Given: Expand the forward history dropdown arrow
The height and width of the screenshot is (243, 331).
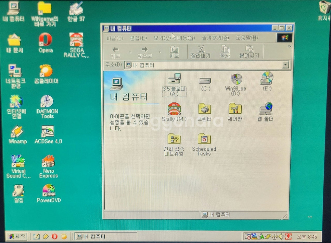Looking at the screenshot, I should (x=159, y=52).
